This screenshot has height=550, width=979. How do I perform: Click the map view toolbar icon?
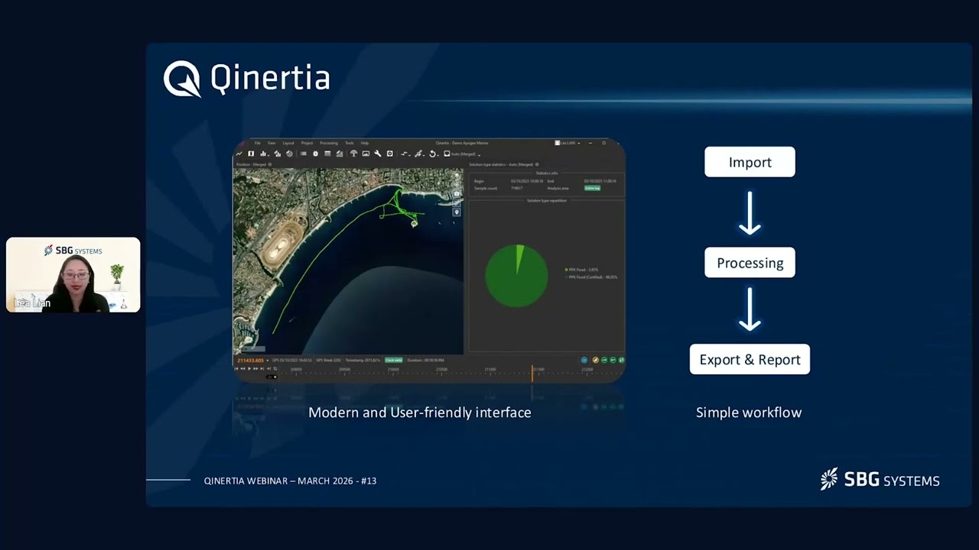point(251,154)
